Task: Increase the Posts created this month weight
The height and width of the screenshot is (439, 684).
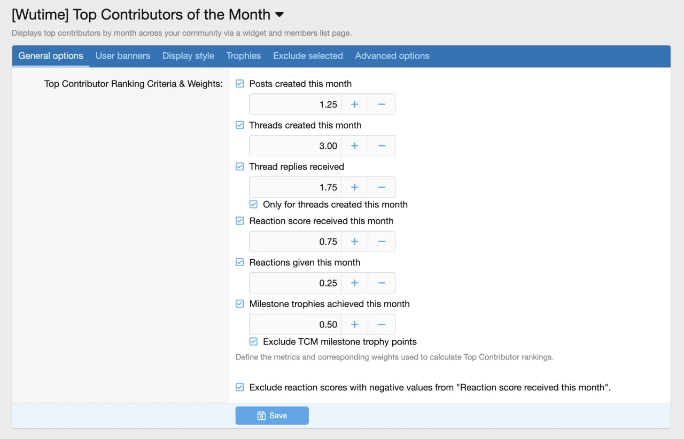Action: point(354,105)
